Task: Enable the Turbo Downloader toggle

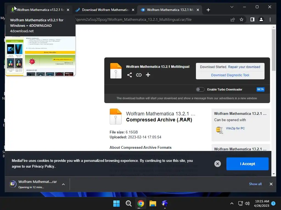Action: coord(200,89)
